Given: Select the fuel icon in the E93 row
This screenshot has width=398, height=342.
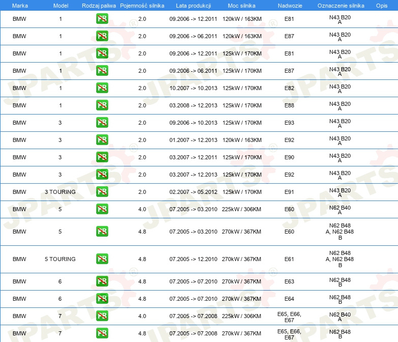Looking at the screenshot, I should click(102, 122).
